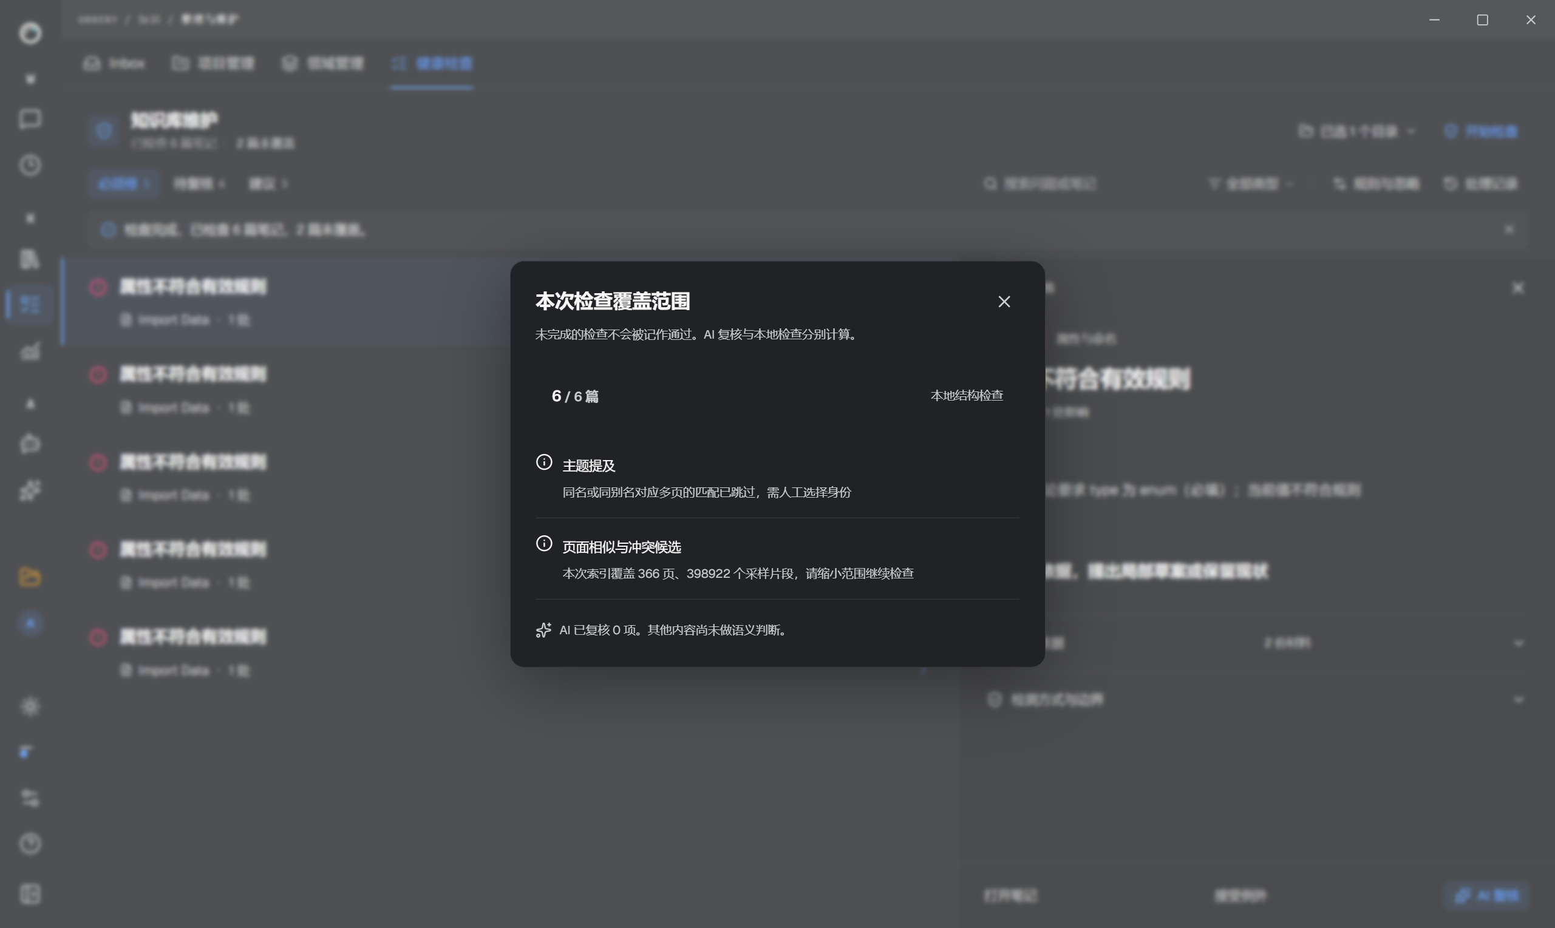Image resolution: width=1555 pixels, height=928 pixels.
Task: Click the line about 366 页 and 398922 个采样片段
Action: 738,574
